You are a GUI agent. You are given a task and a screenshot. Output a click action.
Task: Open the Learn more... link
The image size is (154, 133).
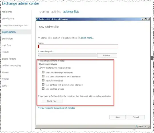click(87, 38)
